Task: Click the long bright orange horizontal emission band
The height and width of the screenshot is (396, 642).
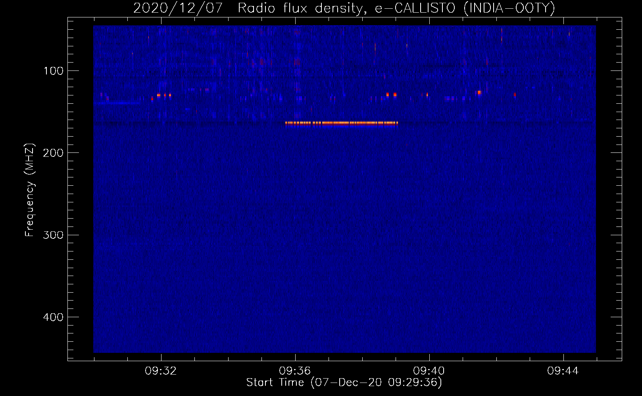Action: coord(342,123)
